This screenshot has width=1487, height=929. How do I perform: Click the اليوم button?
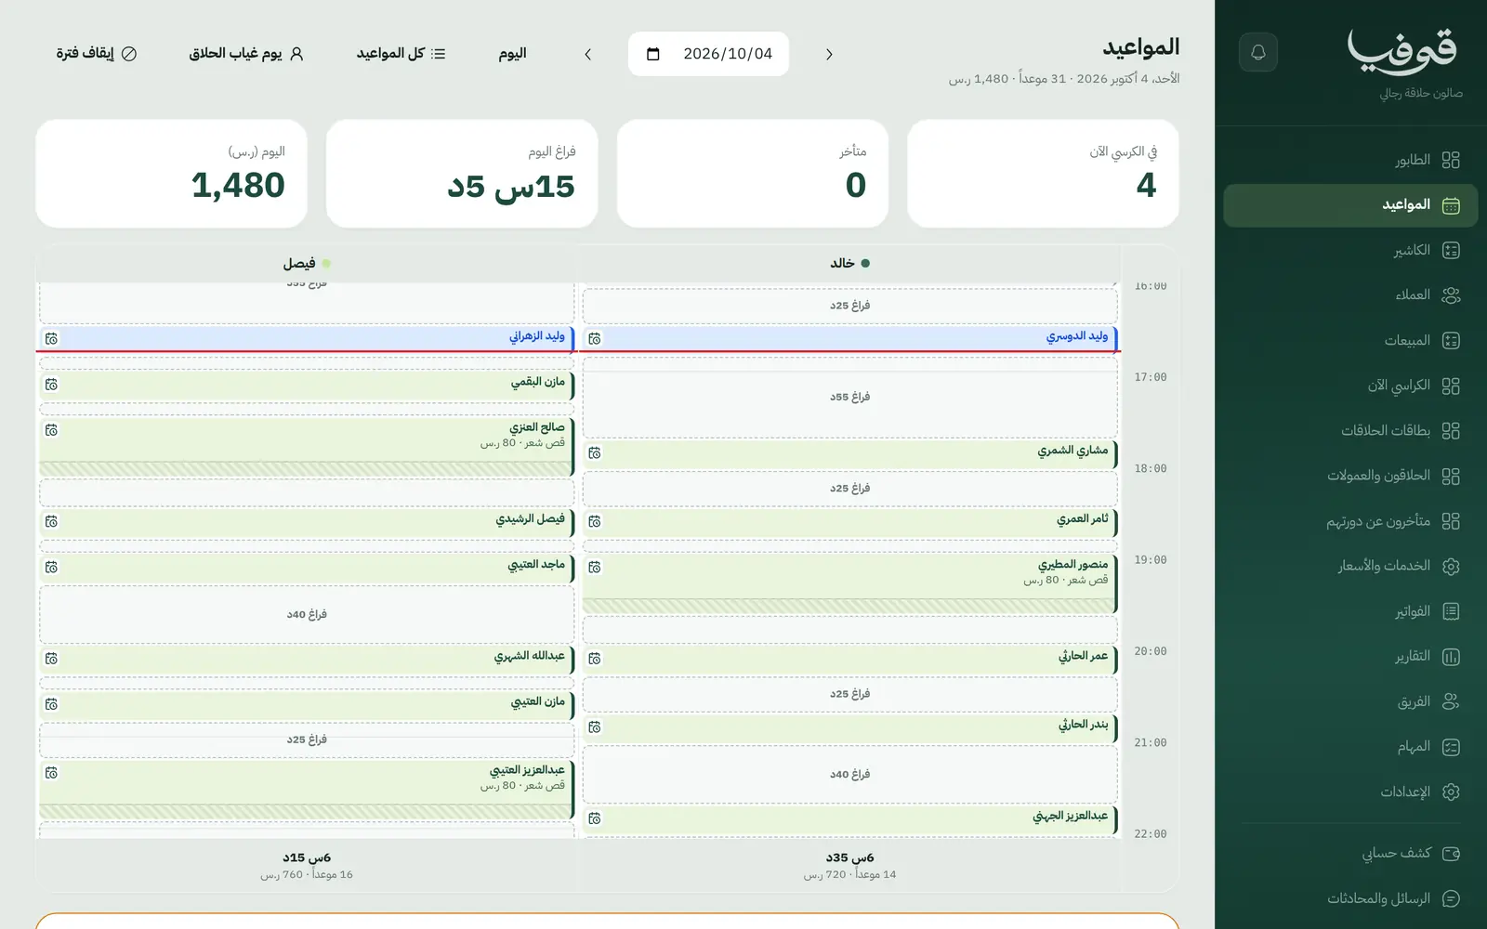tap(512, 54)
